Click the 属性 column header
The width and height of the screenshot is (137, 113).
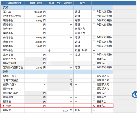click(x=82, y=3)
